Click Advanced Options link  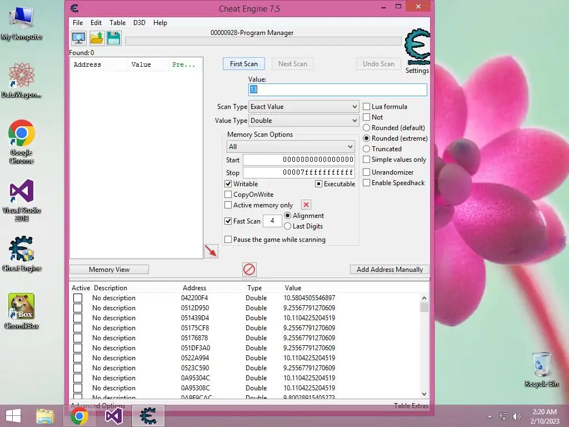click(98, 405)
